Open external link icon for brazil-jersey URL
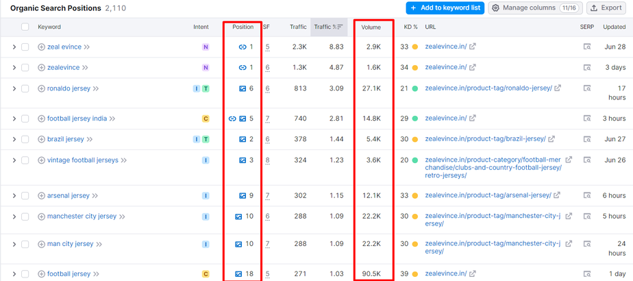 [551, 139]
